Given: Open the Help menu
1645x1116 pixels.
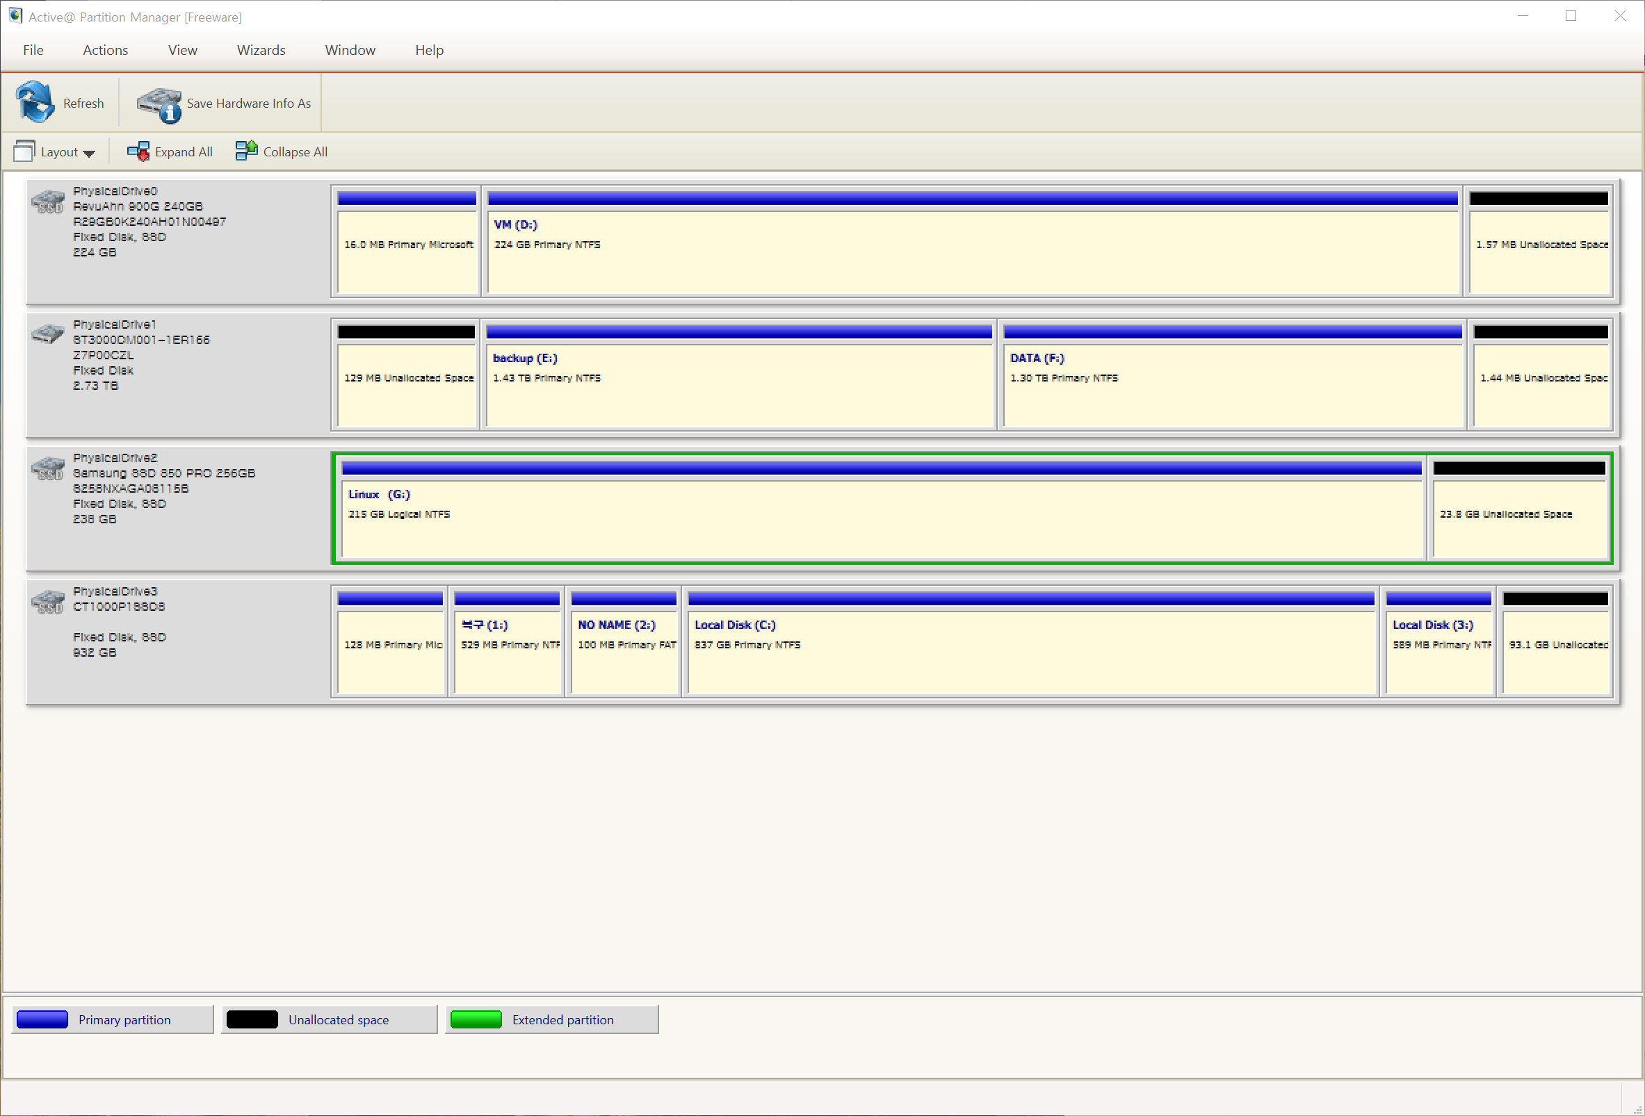Looking at the screenshot, I should coord(429,50).
